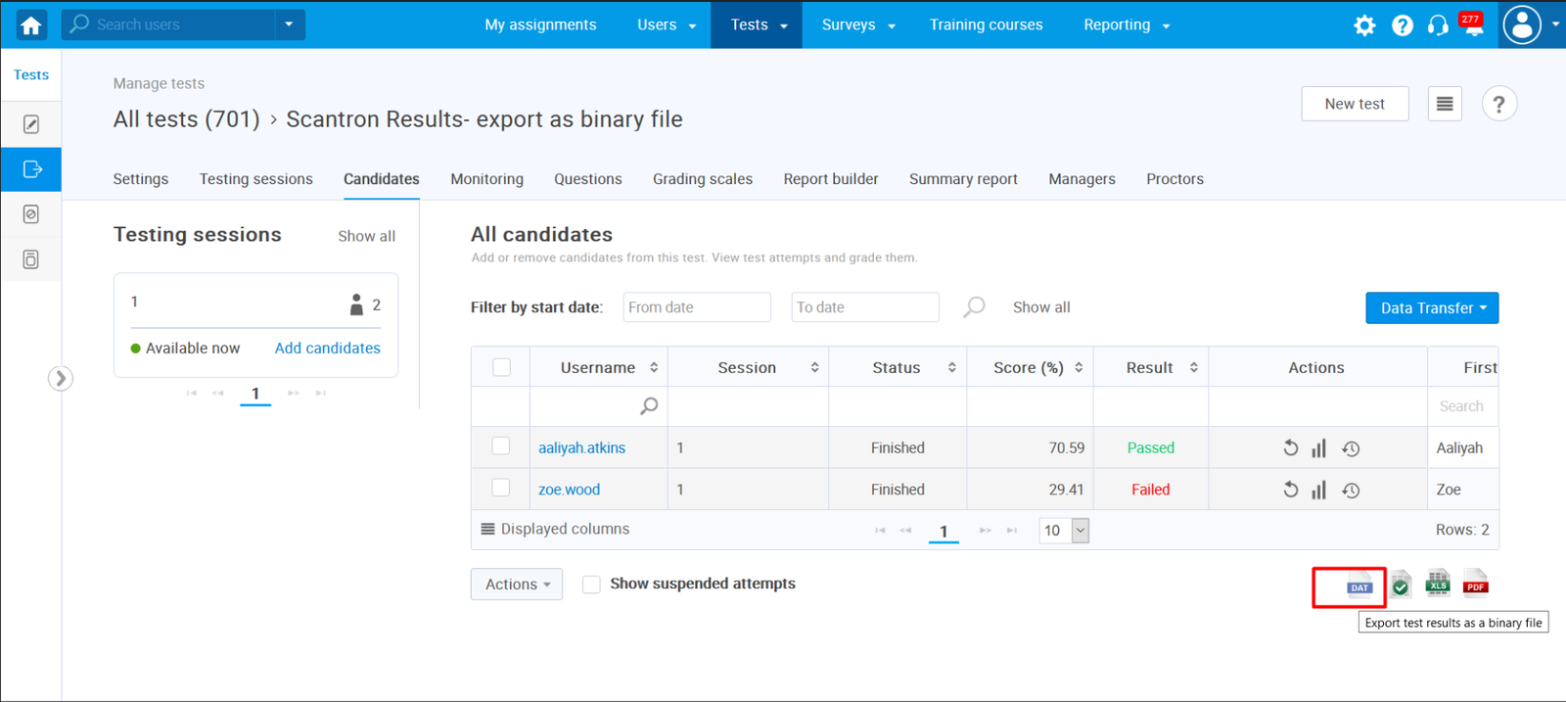Open statistics chart icon for aaliyah.atkins
The image size is (1566, 702).
tap(1319, 448)
